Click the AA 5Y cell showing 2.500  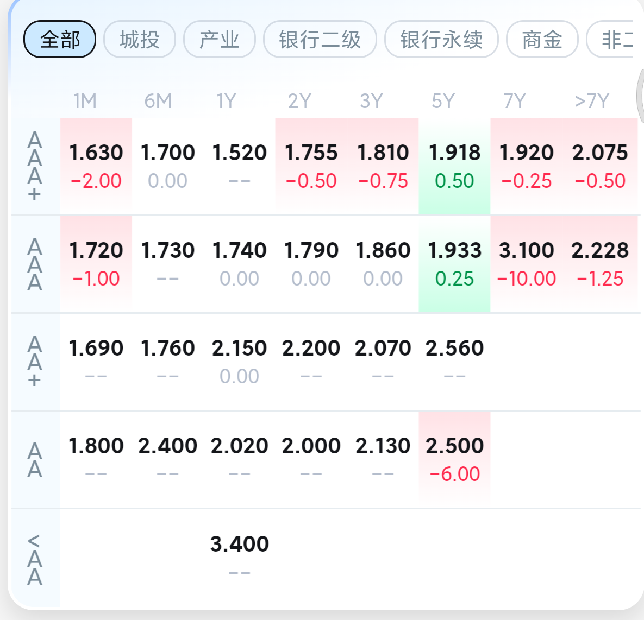coord(455,459)
